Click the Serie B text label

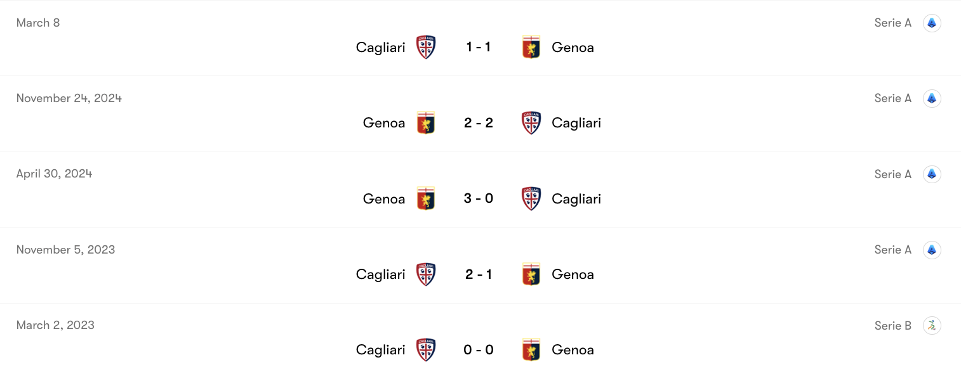click(892, 325)
